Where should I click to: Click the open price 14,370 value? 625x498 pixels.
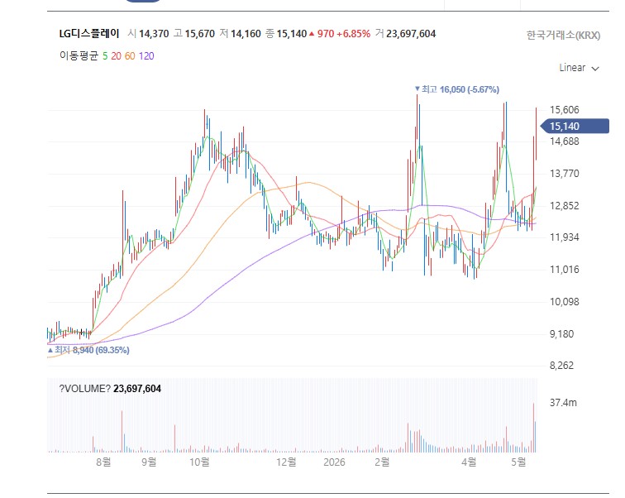[x=154, y=34]
